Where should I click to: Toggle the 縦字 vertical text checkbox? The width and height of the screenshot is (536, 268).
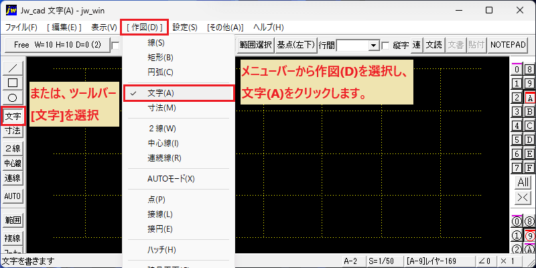coord(386,45)
